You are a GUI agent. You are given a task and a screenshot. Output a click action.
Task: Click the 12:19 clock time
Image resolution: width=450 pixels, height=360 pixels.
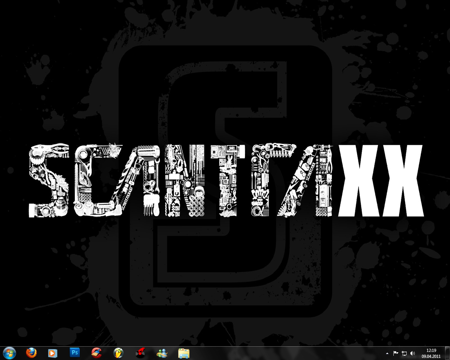coord(431,351)
